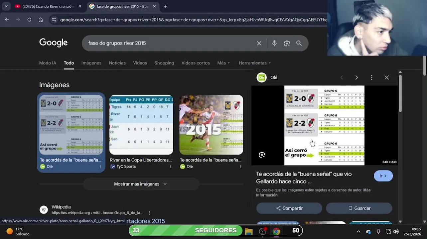Open options menu for third image result
The width and height of the screenshot is (427, 239).
coord(240,166)
